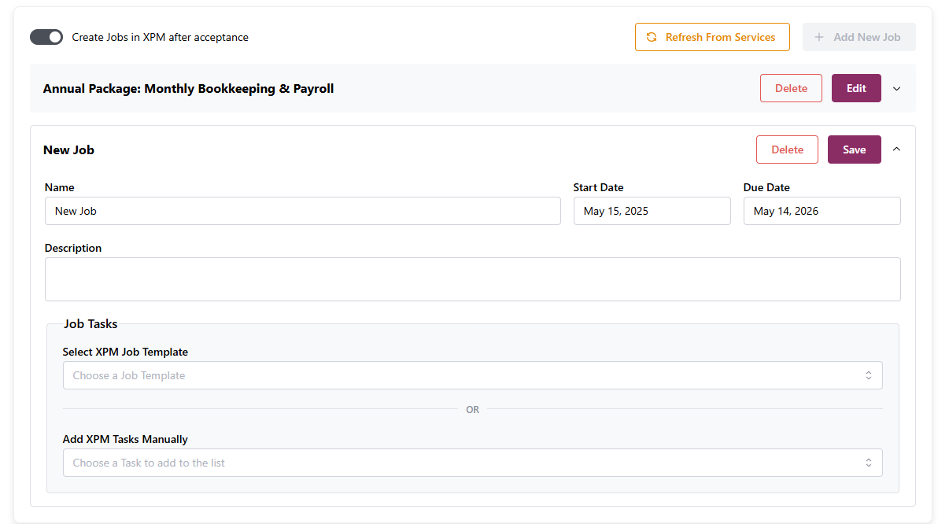Open the Choose a Task to add dropdown
Screen dimensions: 949x524
(464, 463)
